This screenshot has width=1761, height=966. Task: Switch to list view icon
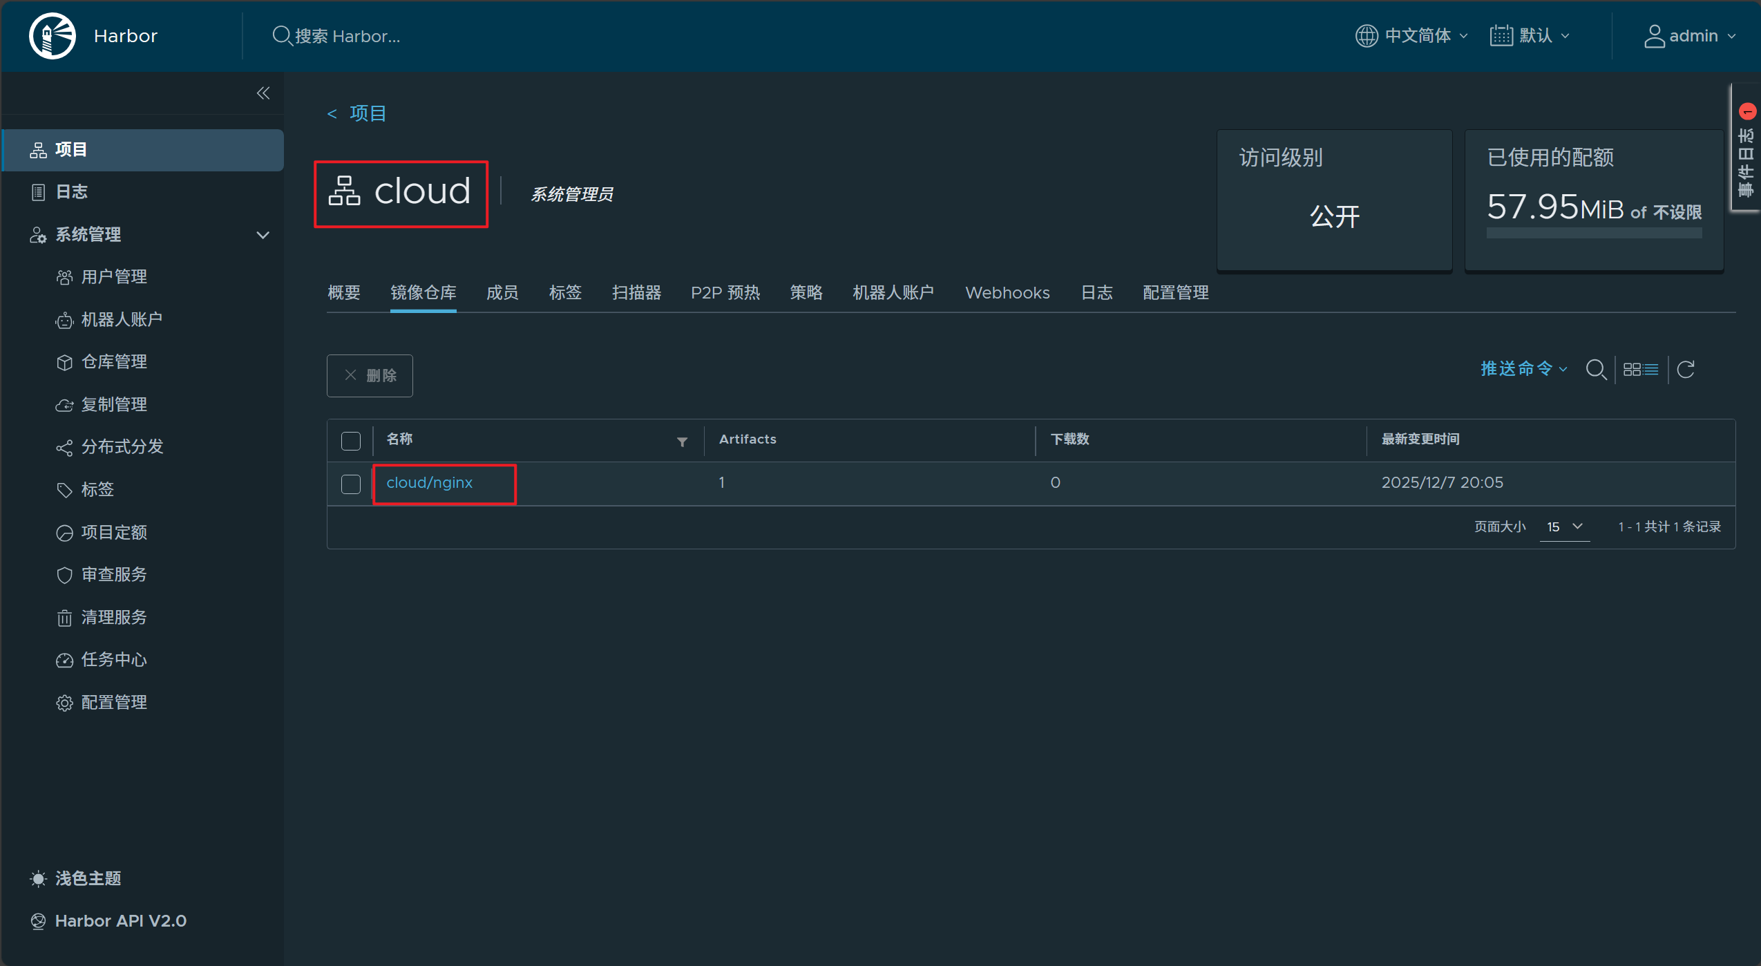click(1651, 370)
